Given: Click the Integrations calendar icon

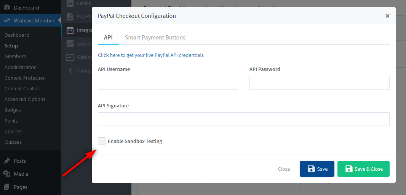Looking at the screenshot, I should 70,30.
